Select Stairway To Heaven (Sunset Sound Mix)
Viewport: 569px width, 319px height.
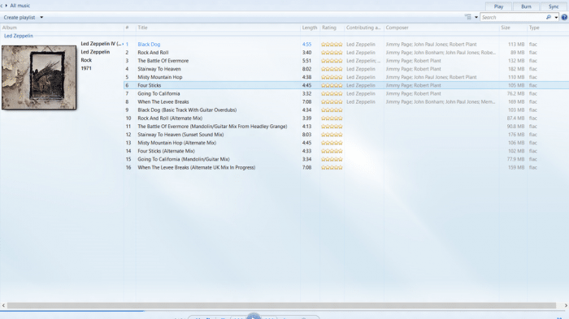(180, 135)
